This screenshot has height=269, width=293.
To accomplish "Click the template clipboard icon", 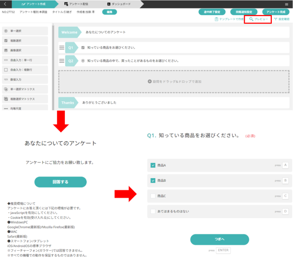I will click(216, 19).
